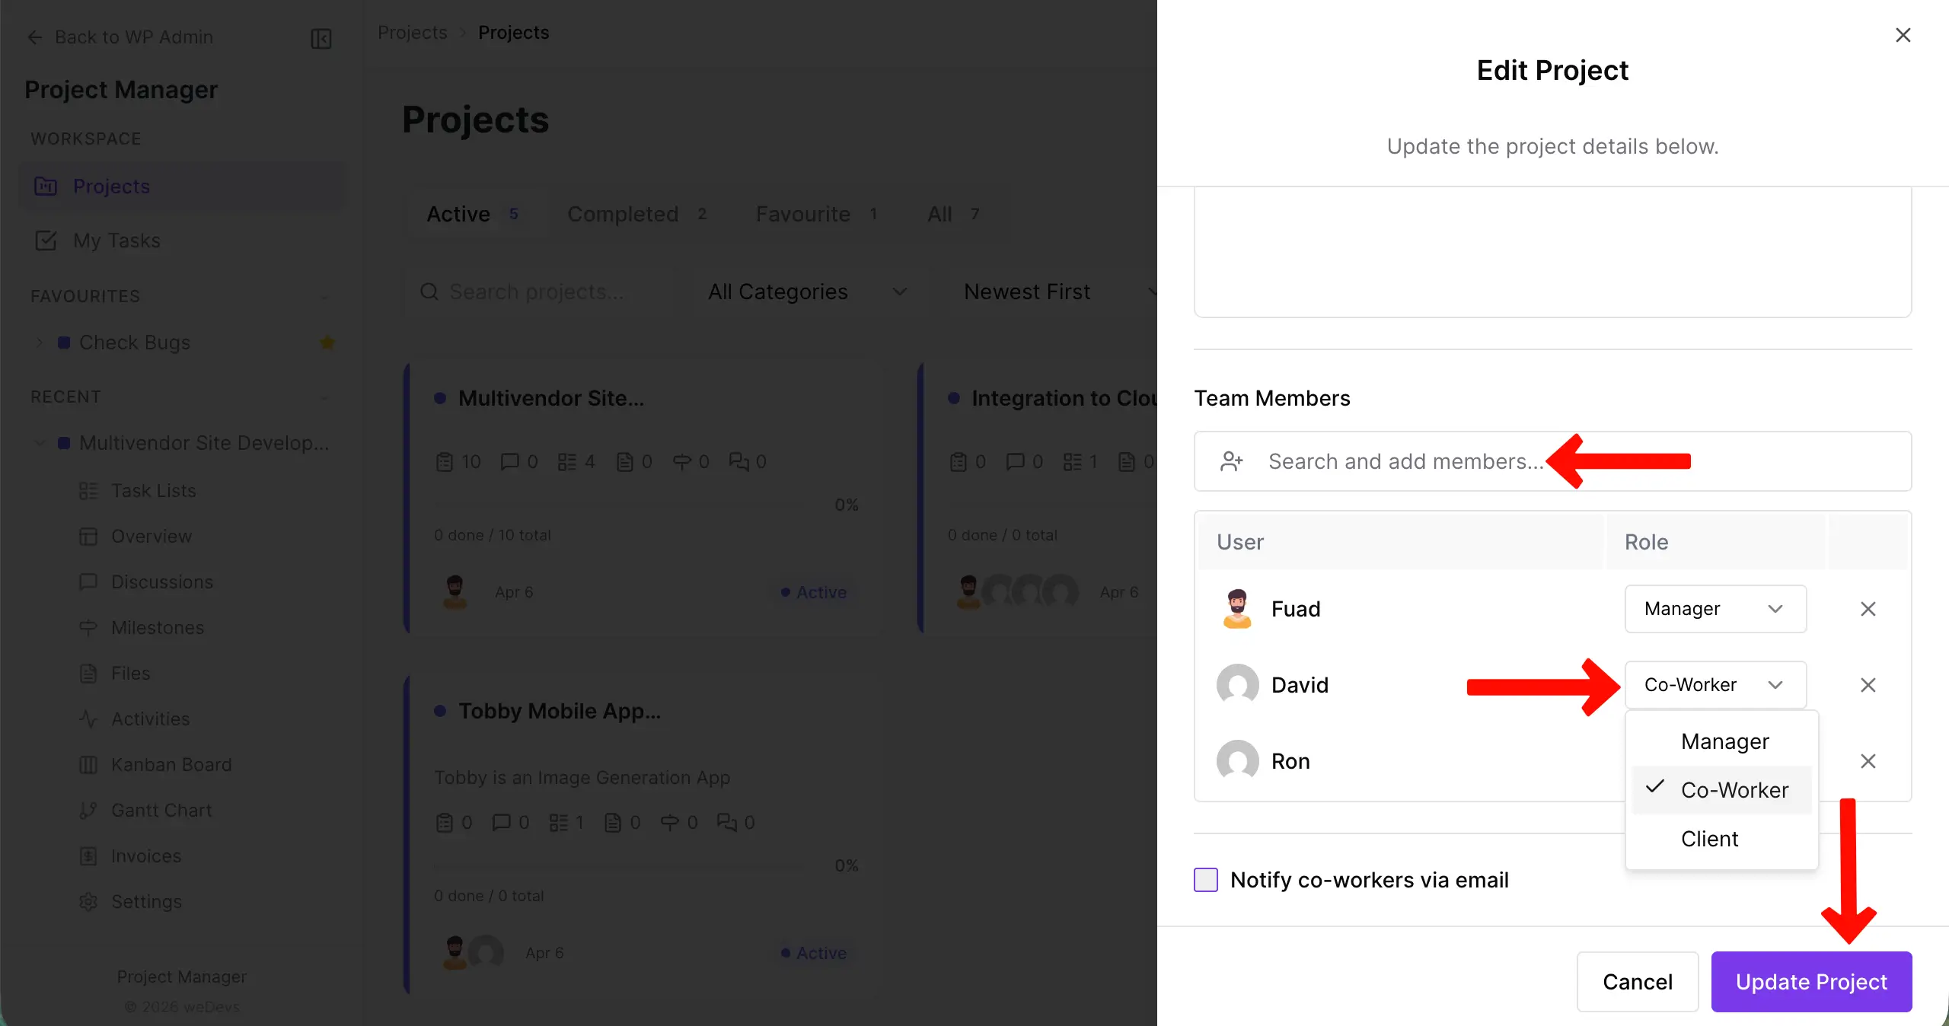The width and height of the screenshot is (1949, 1026).
Task: Click the Search and add members field
Action: coord(1405,462)
